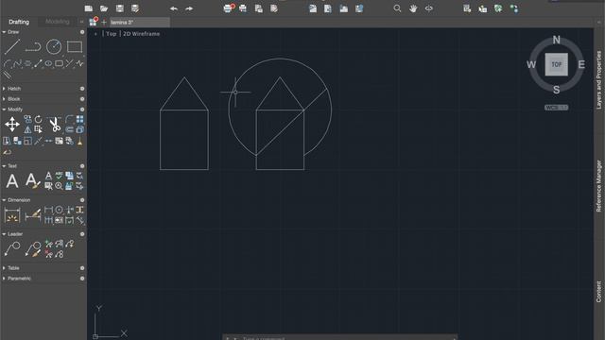Open the Top view control menu
The width and height of the screenshot is (605, 340).
click(x=112, y=34)
